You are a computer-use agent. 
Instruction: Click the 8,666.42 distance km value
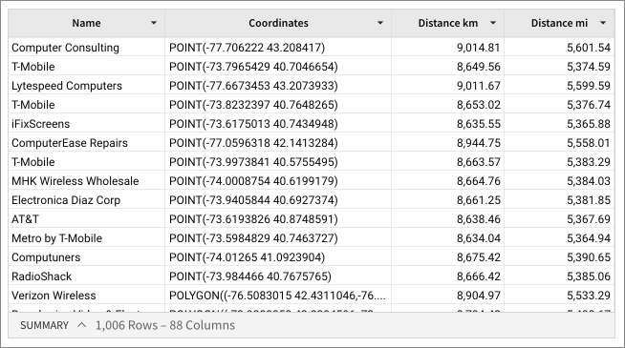(x=479, y=276)
